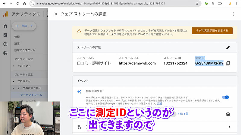Expand the row with the right chevron arrow

pos(230,127)
